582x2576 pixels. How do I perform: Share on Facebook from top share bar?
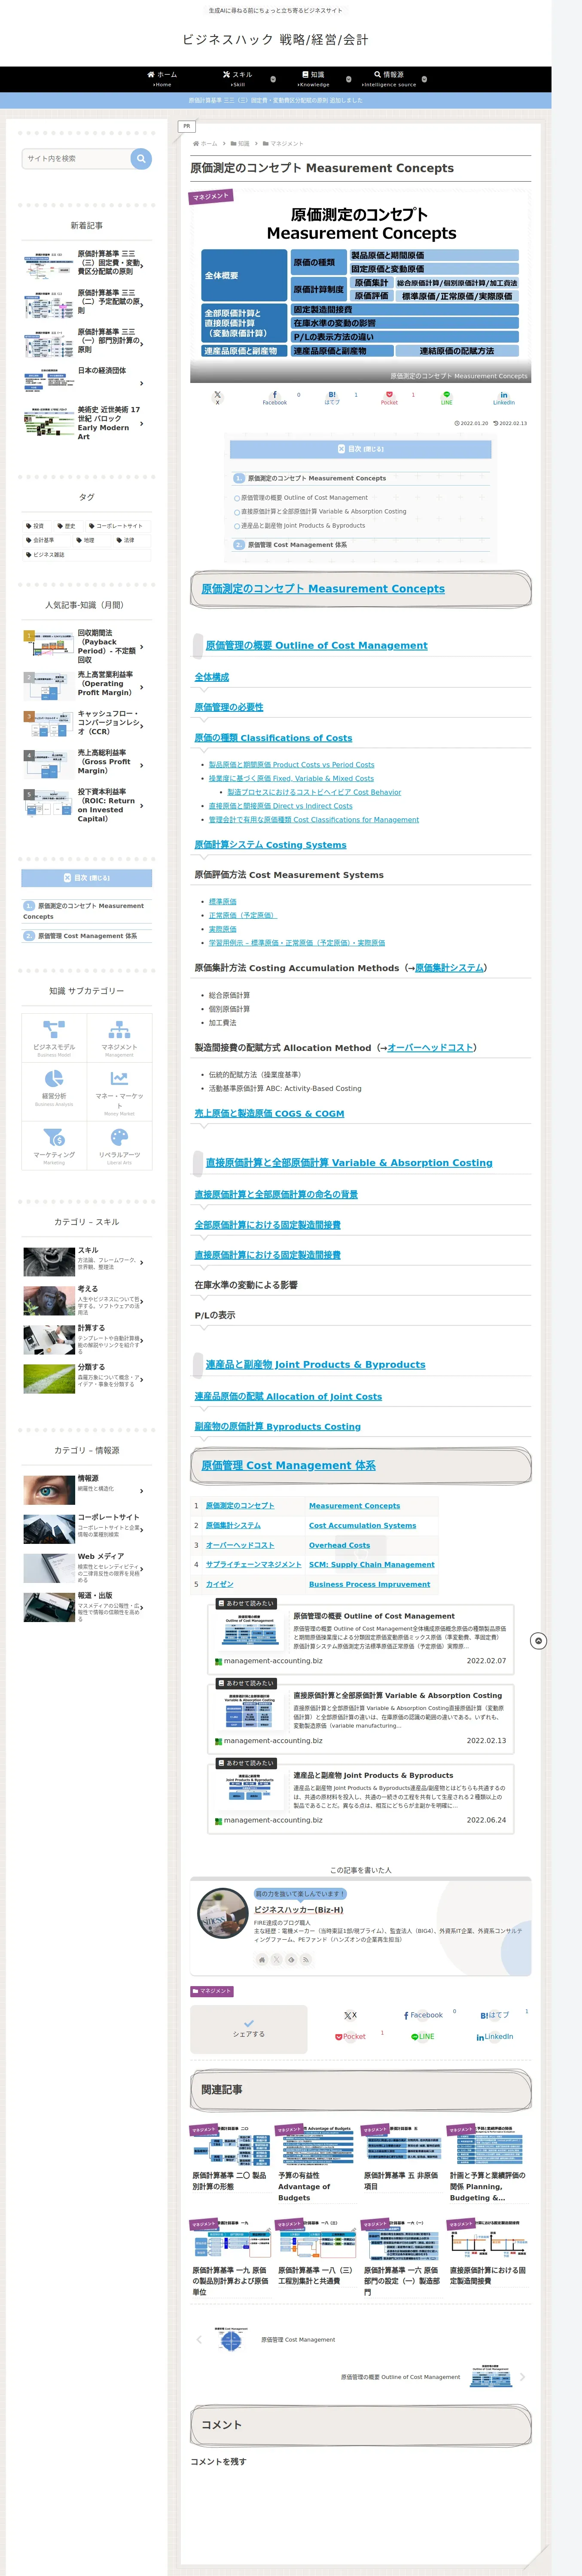tap(275, 397)
